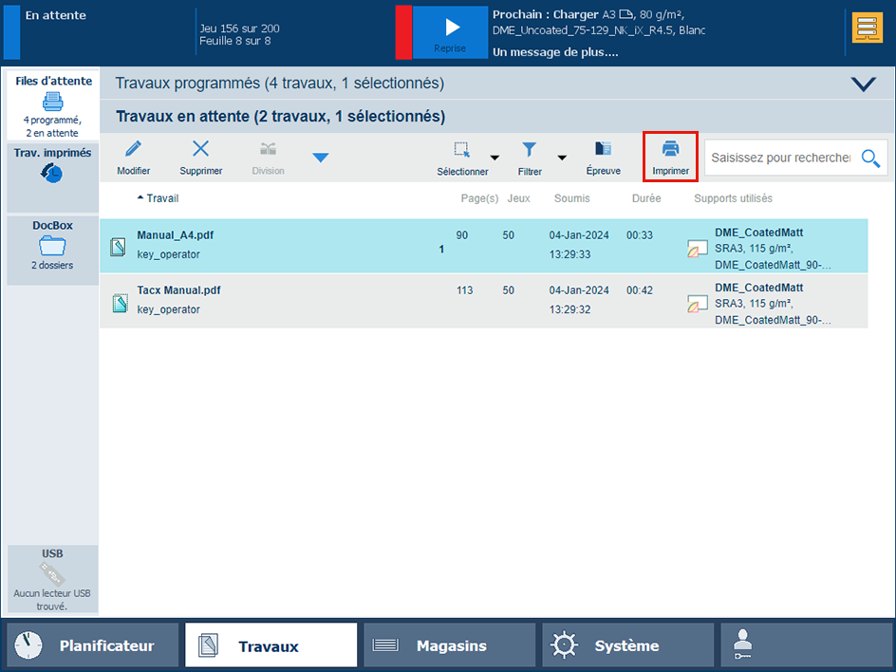
Task: Switch to the Système bottom tab
Action: tap(628, 645)
